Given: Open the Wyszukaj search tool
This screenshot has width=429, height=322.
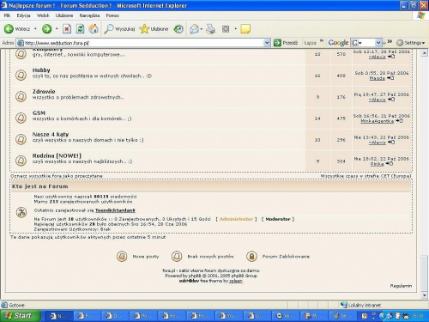Looking at the screenshot, I should [x=119, y=29].
